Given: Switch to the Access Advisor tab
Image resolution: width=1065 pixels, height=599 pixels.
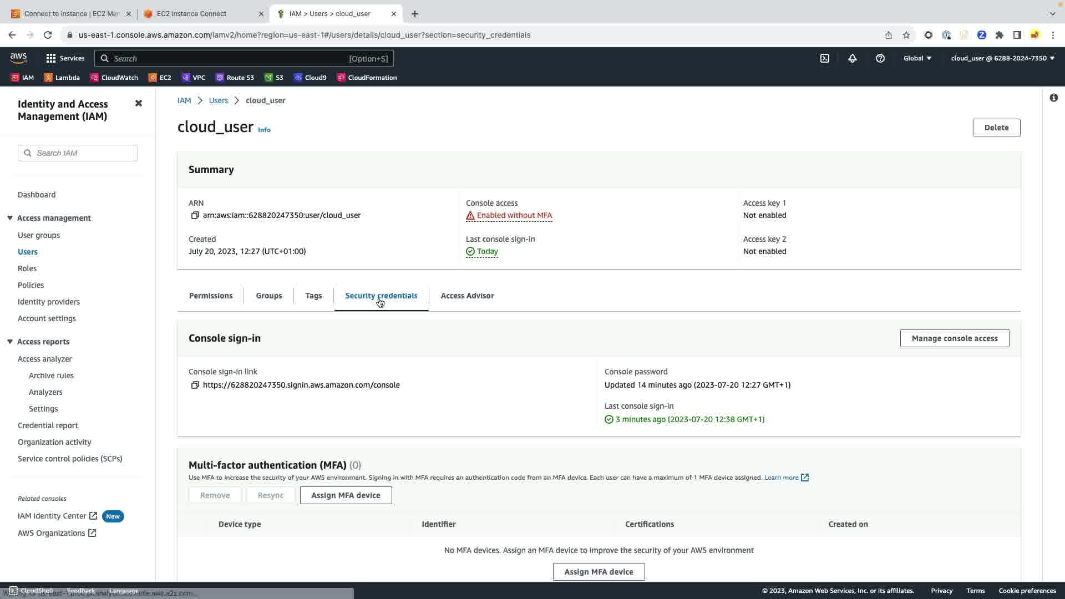Looking at the screenshot, I should pyautogui.click(x=467, y=296).
